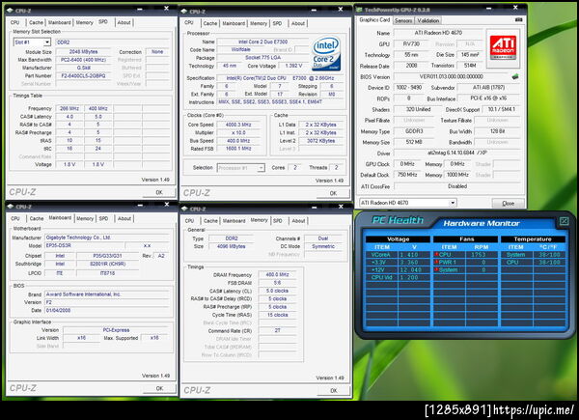Image resolution: width=579 pixels, height=420 pixels.
Task: Select the Graphics Card tab in GPU-Z
Action: [374, 20]
